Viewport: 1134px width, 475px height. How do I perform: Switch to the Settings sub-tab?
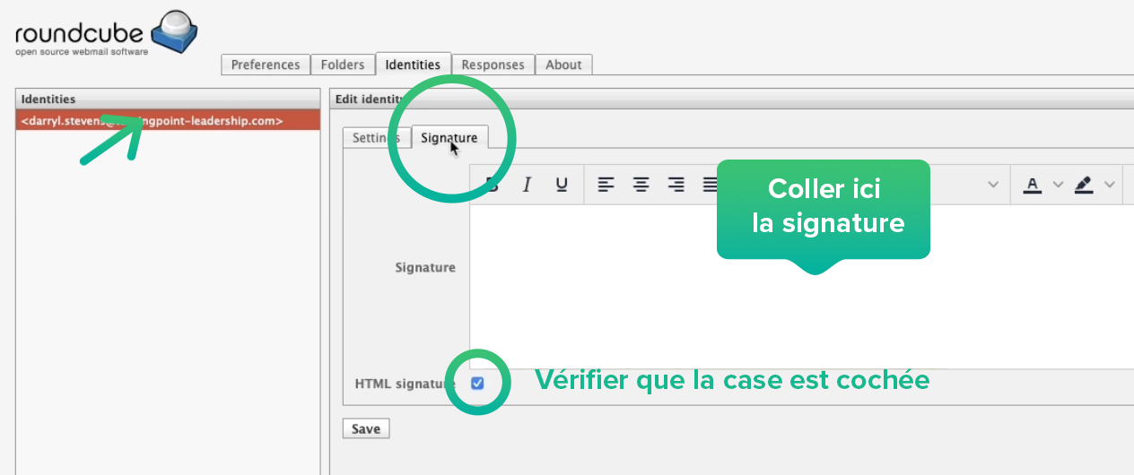point(376,138)
